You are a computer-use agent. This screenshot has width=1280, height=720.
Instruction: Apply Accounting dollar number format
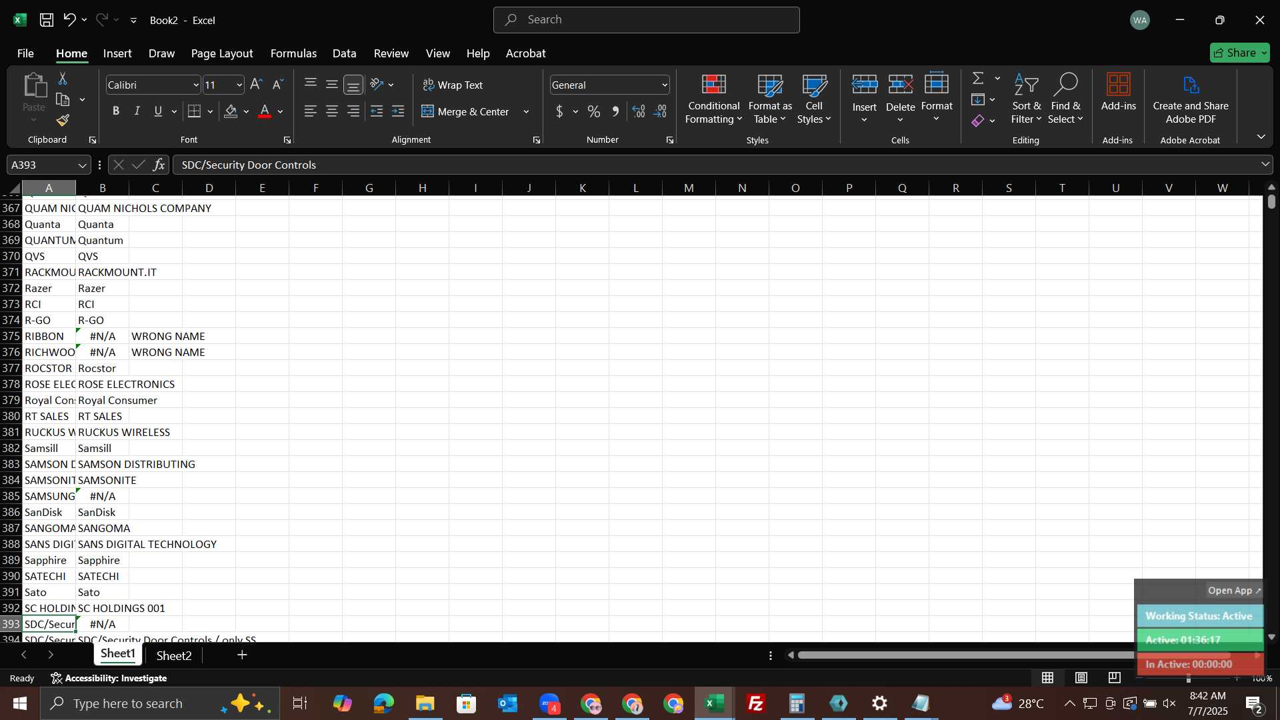click(559, 111)
